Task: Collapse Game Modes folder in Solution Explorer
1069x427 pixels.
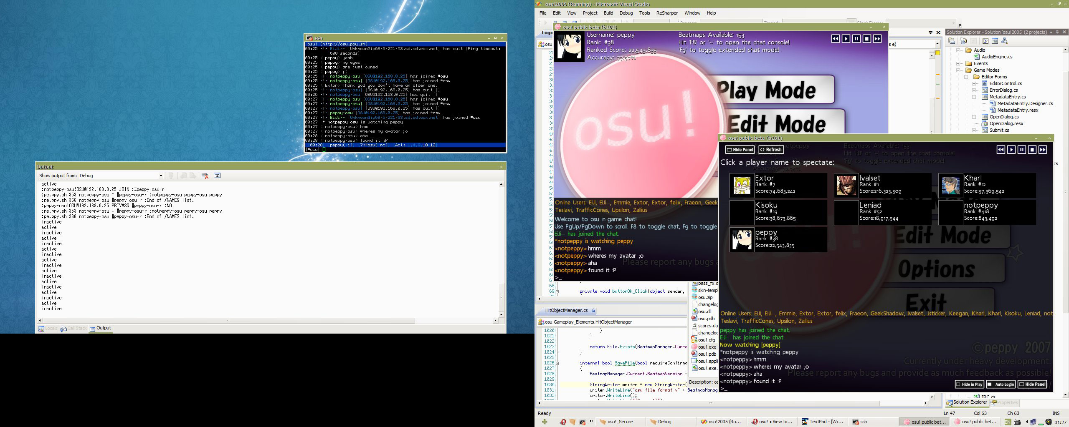Action: tap(958, 70)
